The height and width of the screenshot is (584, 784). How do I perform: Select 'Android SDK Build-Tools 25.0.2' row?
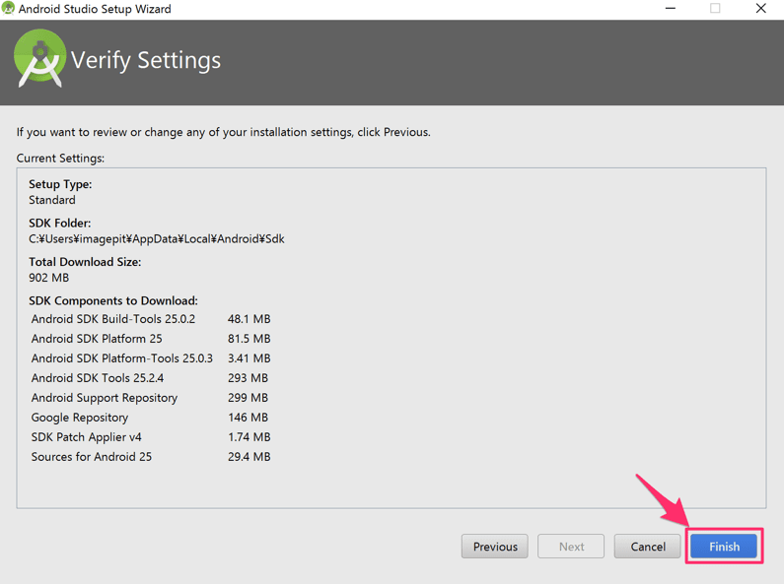coord(151,319)
